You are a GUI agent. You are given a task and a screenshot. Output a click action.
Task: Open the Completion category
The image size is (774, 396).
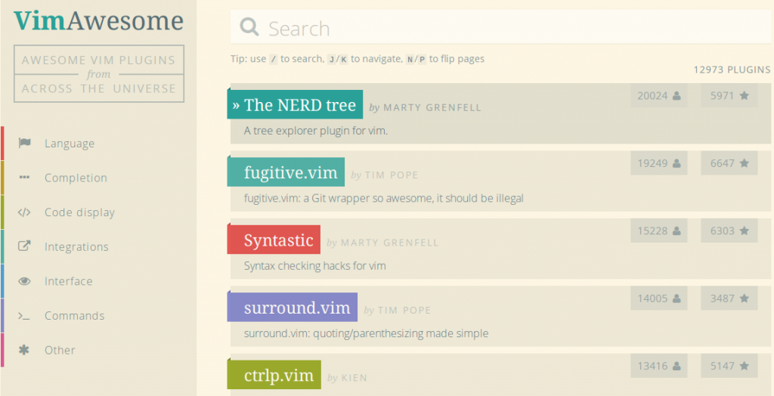point(76,178)
